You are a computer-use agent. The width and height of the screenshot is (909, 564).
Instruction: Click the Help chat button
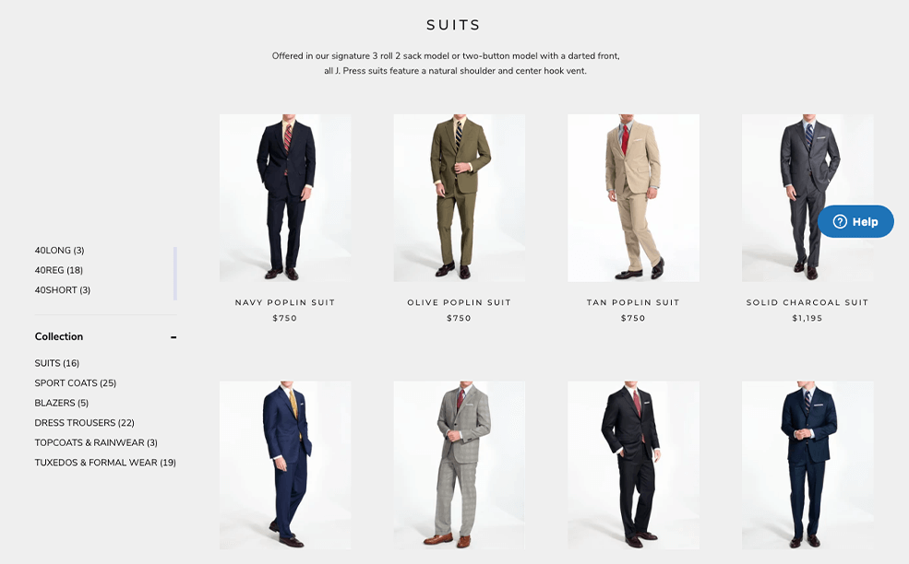click(855, 221)
